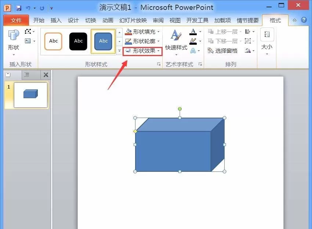Screen dimensions: 312x229
Task: Expand the shape styles gallery more arrow
Action: tap(119, 51)
